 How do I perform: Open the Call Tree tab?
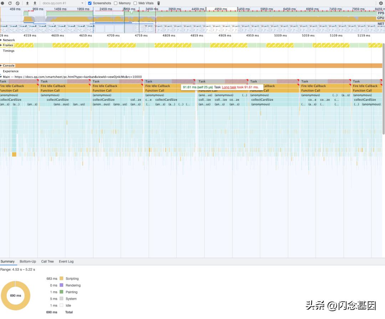pyautogui.click(x=47, y=261)
